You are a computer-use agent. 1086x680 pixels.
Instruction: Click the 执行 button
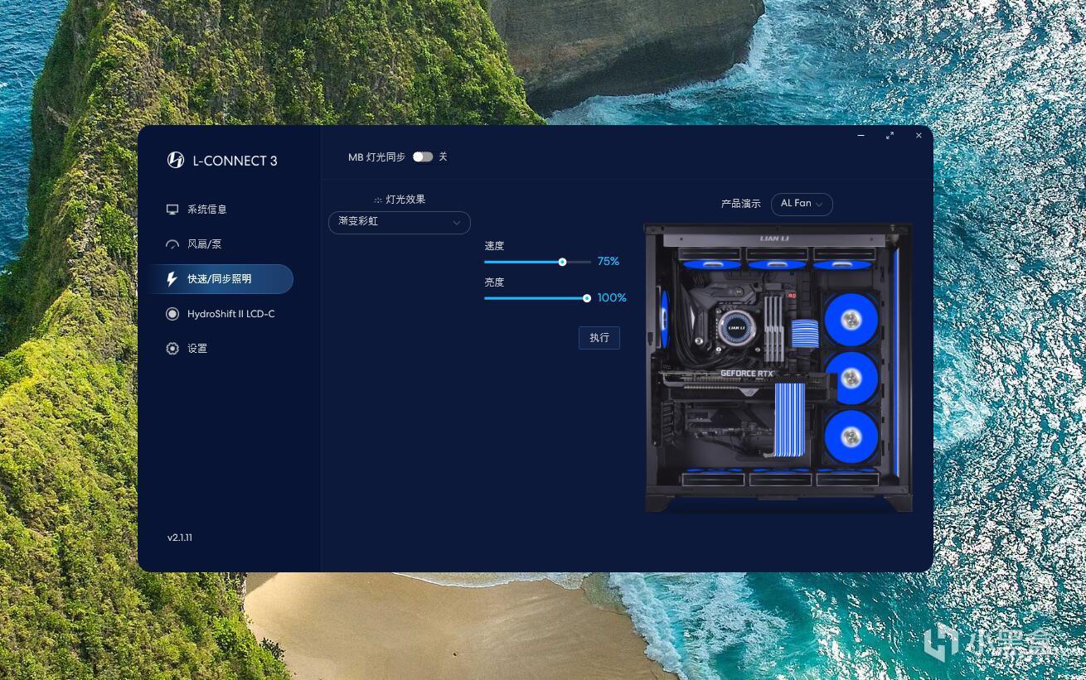[599, 338]
